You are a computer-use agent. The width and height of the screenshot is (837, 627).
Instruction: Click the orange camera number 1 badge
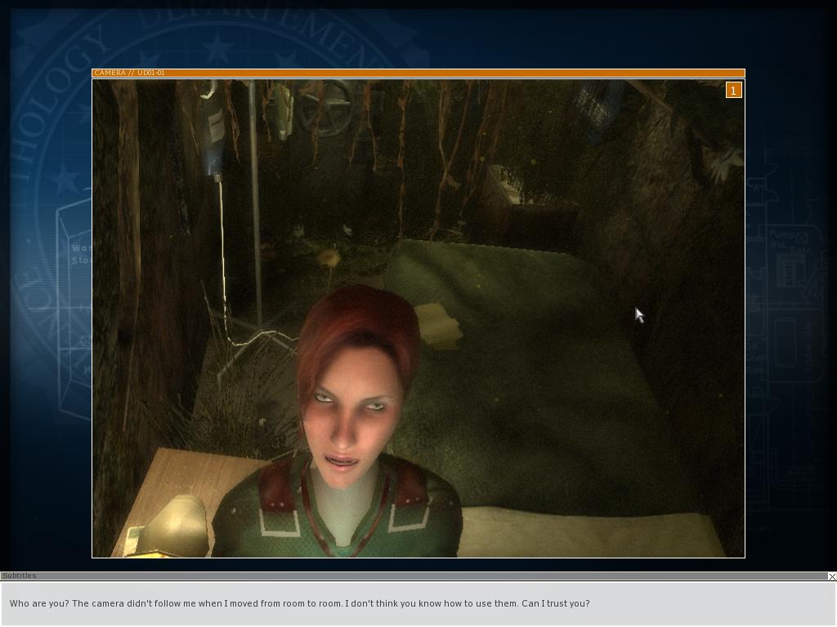coord(733,90)
